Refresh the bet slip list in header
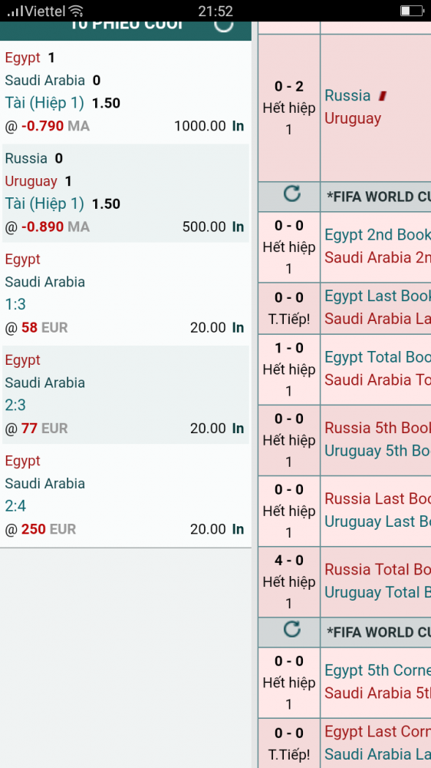The image size is (431, 768). pos(224,25)
